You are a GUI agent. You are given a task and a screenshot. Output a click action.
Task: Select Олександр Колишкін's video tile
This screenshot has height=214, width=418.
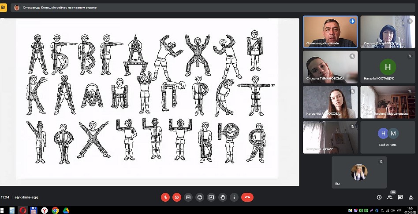pos(330,32)
